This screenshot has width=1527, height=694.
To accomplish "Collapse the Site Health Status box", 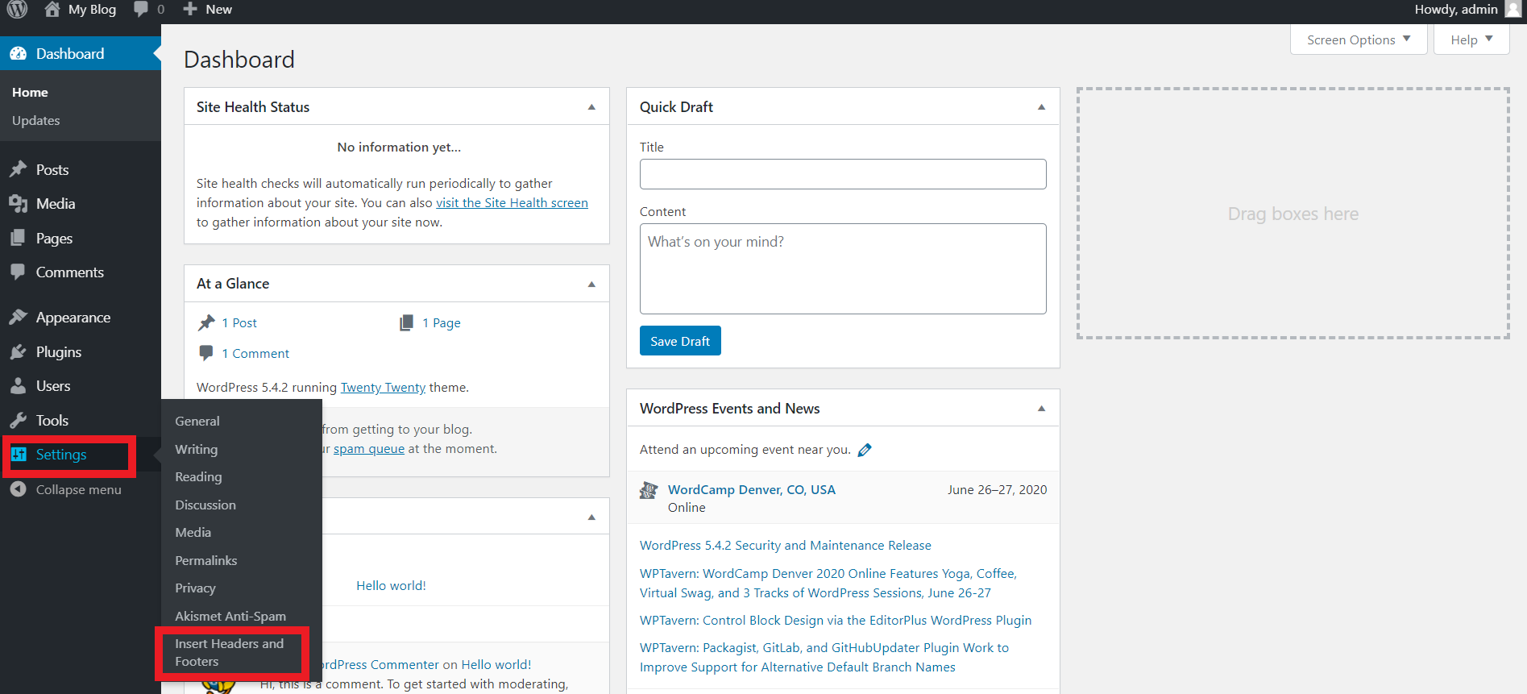I will 591,107.
